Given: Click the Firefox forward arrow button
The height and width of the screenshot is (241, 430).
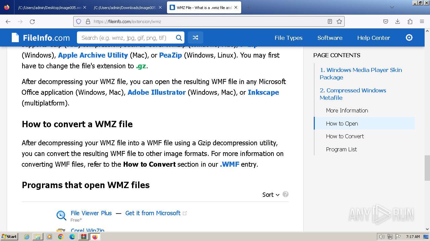Looking at the screenshot, I should coord(20,21).
